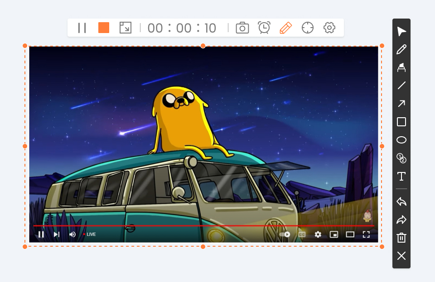The height and width of the screenshot is (282, 435).
Task: Take a screenshot with the camera icon
Action: tap(242, 28)
